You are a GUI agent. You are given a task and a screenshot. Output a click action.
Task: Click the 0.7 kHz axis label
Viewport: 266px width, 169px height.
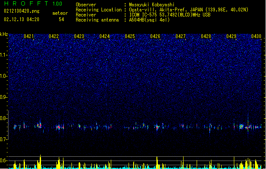point(3,139)
